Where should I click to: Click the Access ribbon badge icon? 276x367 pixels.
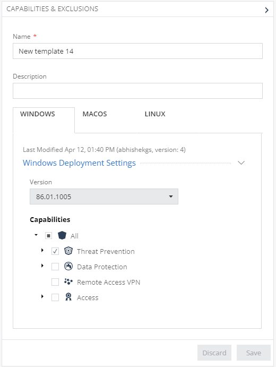click(68, 297)
